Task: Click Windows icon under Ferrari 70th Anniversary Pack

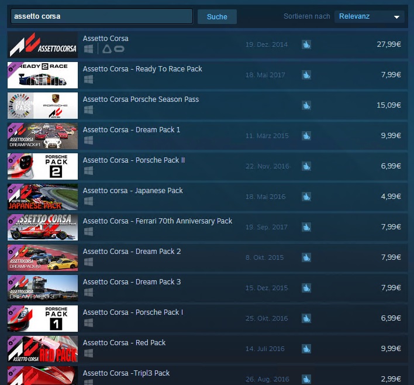Action: pyautogui.click(x=88, y=232)
